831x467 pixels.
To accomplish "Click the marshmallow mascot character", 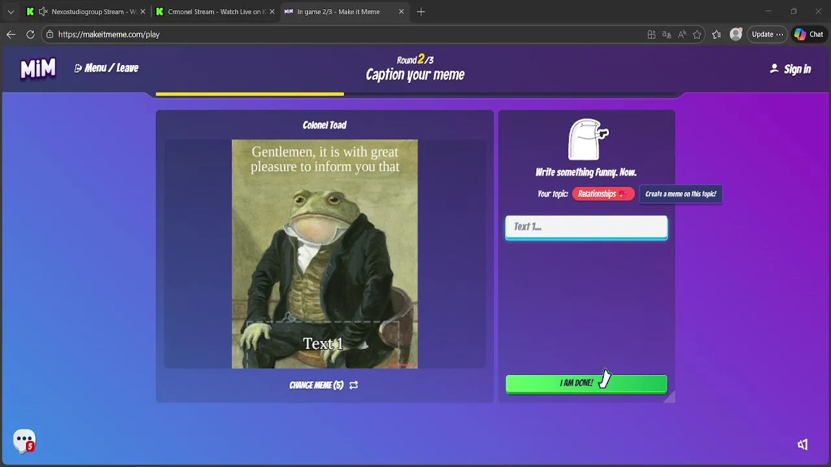I will (587, 139).
